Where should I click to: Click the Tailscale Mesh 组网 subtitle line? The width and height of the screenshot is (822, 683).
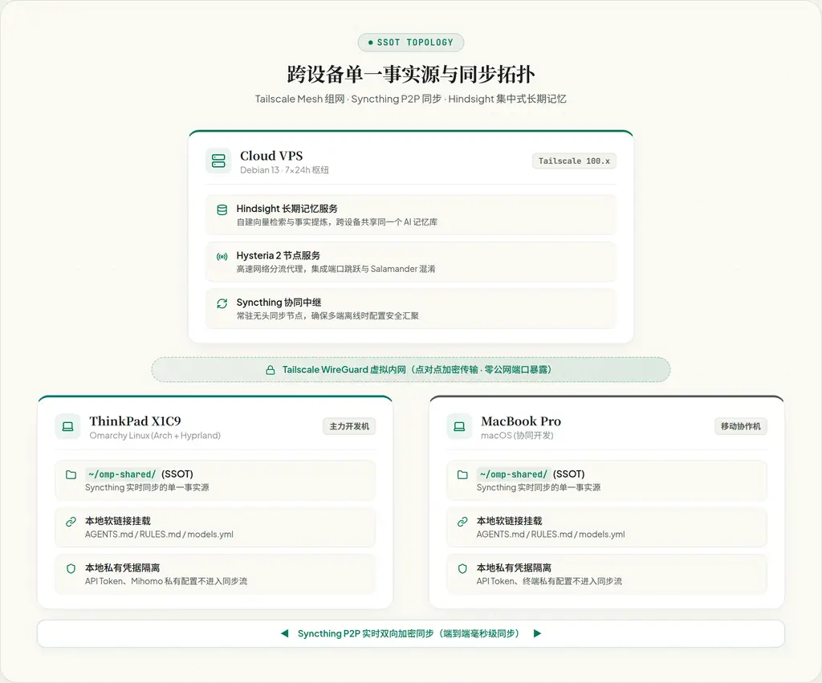point(410,99)
